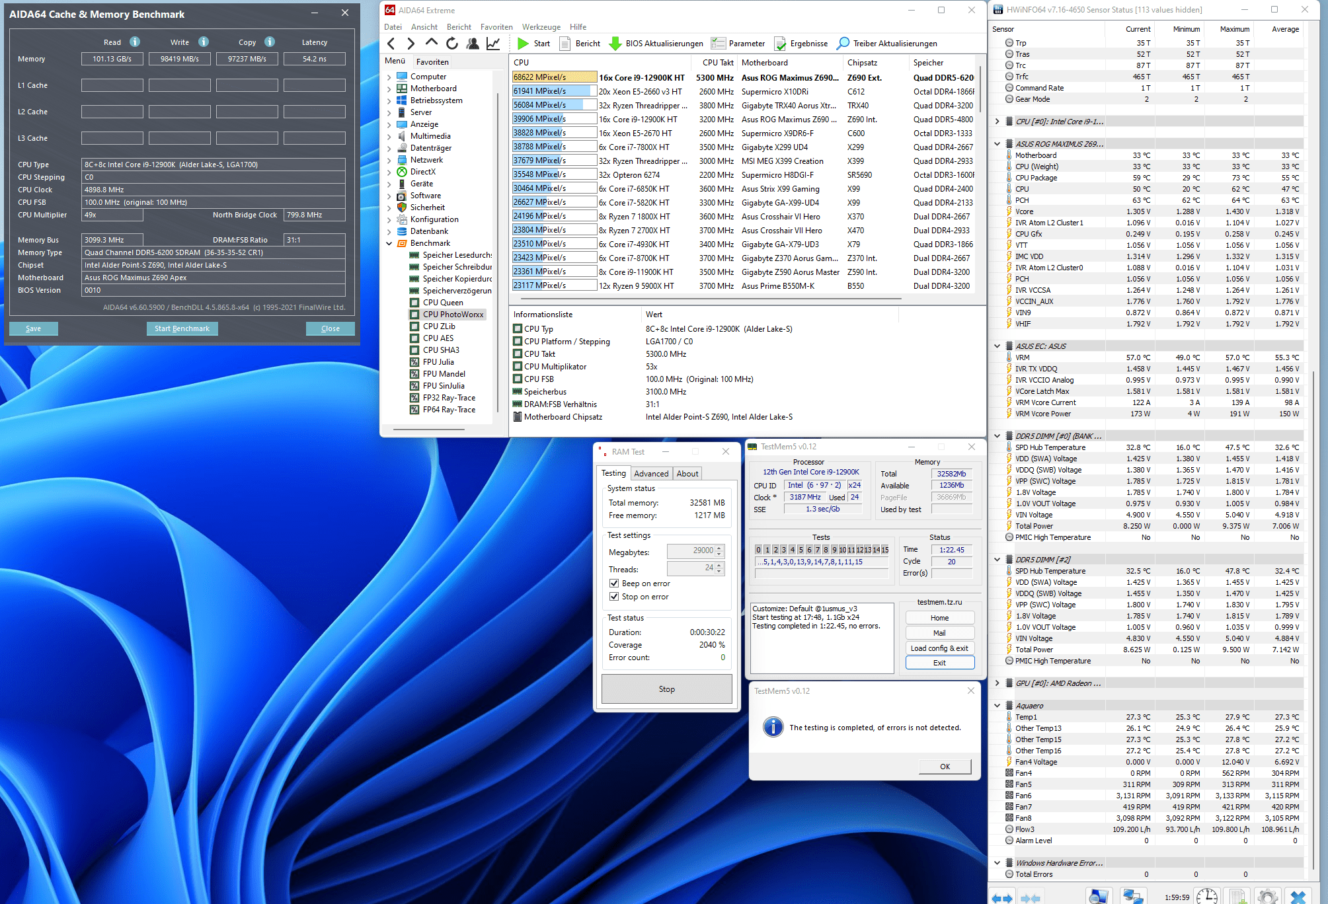Open Parameter settings in AIDA64 toolbar
Screen dimensions: 1328x904
click(738, 44)
